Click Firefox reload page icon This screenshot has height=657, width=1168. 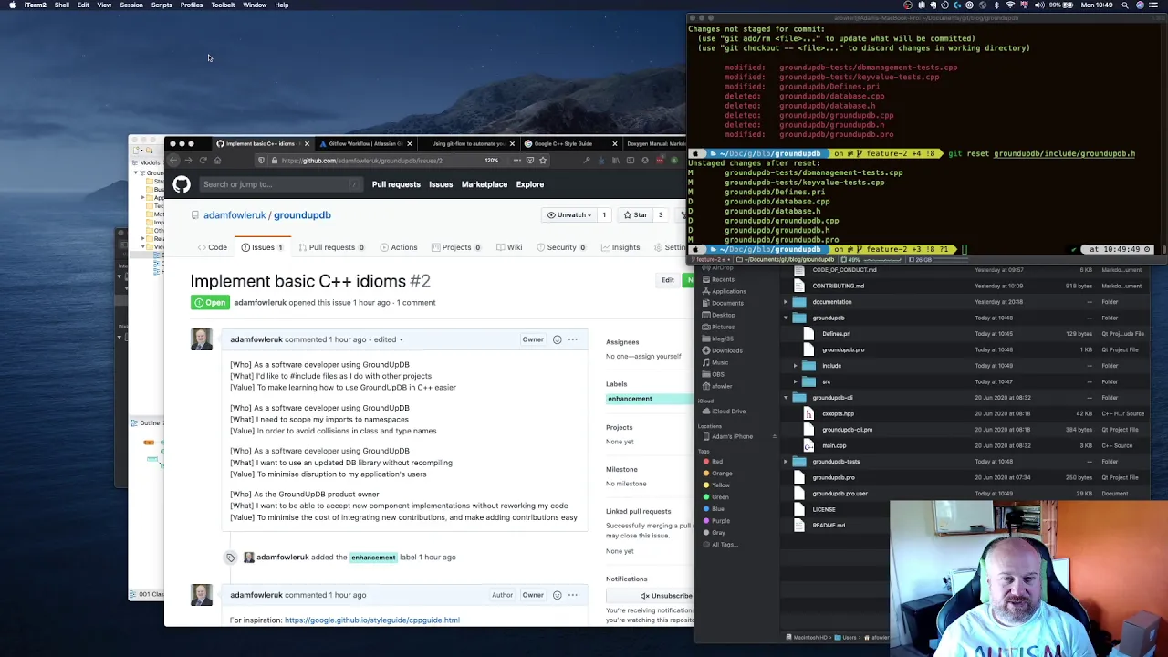pos(203,161)
